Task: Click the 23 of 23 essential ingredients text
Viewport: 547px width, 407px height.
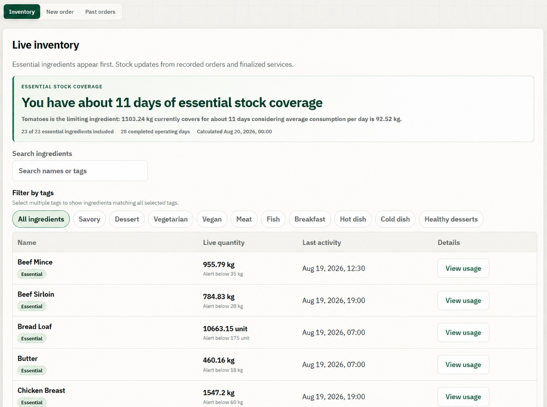Action: (67, 132)
